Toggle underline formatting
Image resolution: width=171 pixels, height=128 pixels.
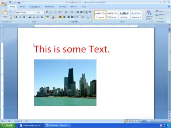24,17
